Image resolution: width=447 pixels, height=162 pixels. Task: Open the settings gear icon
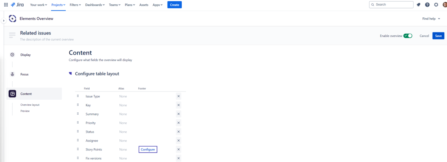(436, 5)
